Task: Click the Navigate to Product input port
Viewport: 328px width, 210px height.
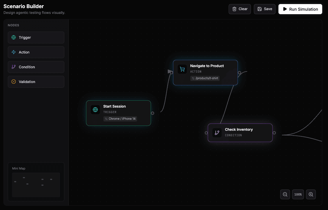Action: (x=172, y=73)
